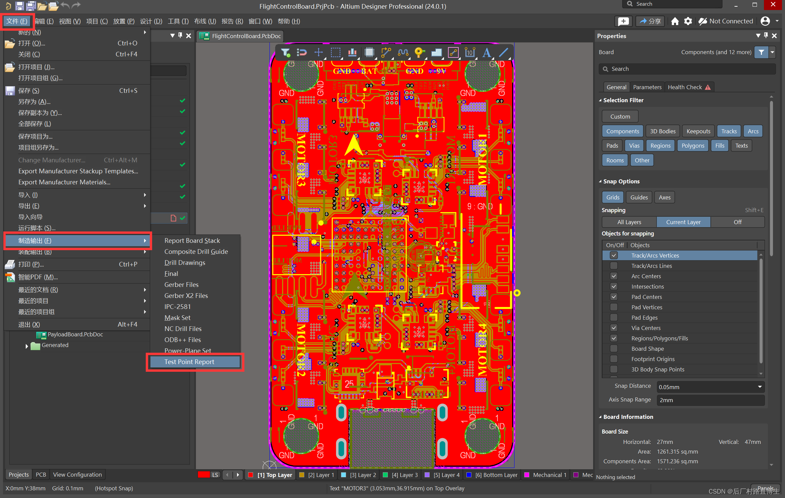Enable Pad Vertices snapping checkbox

click(x=614, y=307)
